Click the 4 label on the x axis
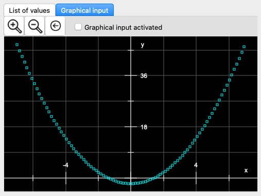Viewport: 261px width, 196px height. 196,165
